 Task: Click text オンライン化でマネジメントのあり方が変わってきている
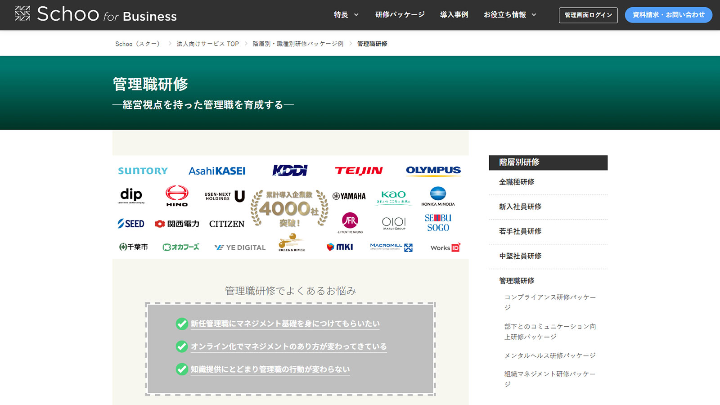[x=288, y=346]
